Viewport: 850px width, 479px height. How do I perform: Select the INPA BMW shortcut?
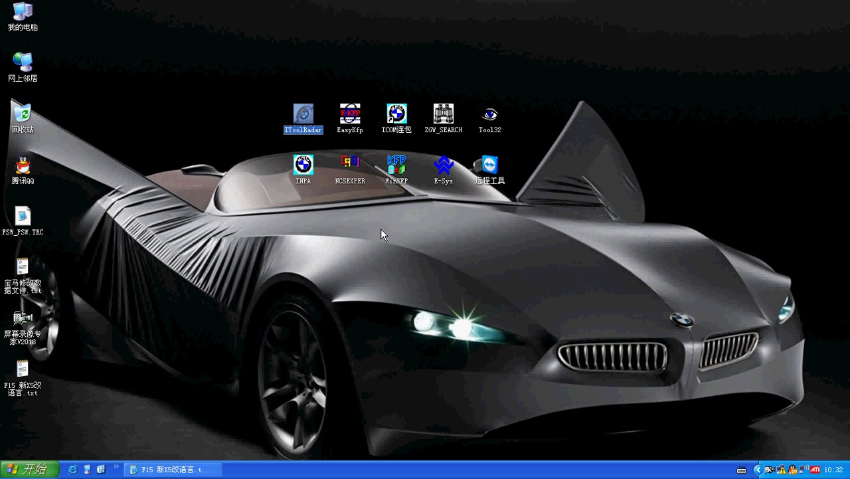coord(303,170)
